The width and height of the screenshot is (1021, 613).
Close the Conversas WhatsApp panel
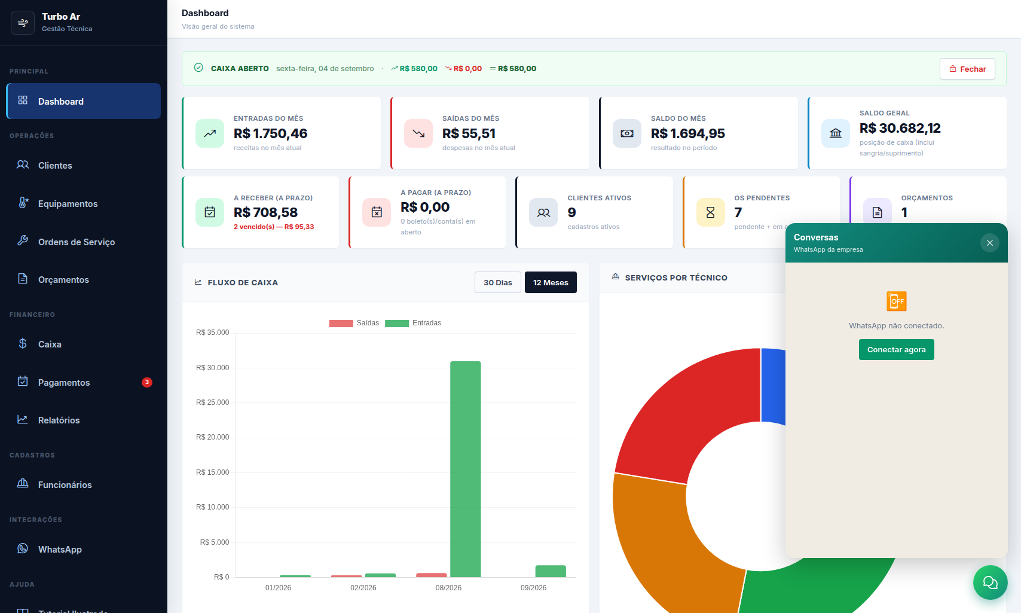coord(990,243)
